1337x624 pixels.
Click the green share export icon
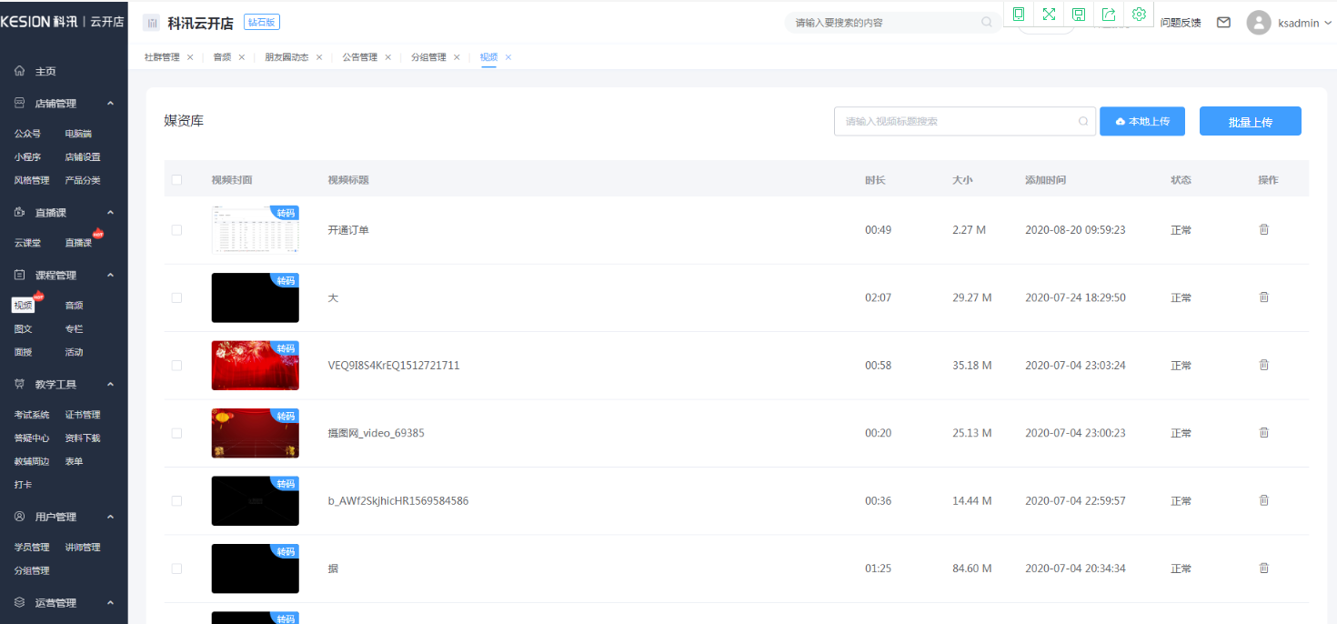pyautogui.click(x=1109, y=14)
